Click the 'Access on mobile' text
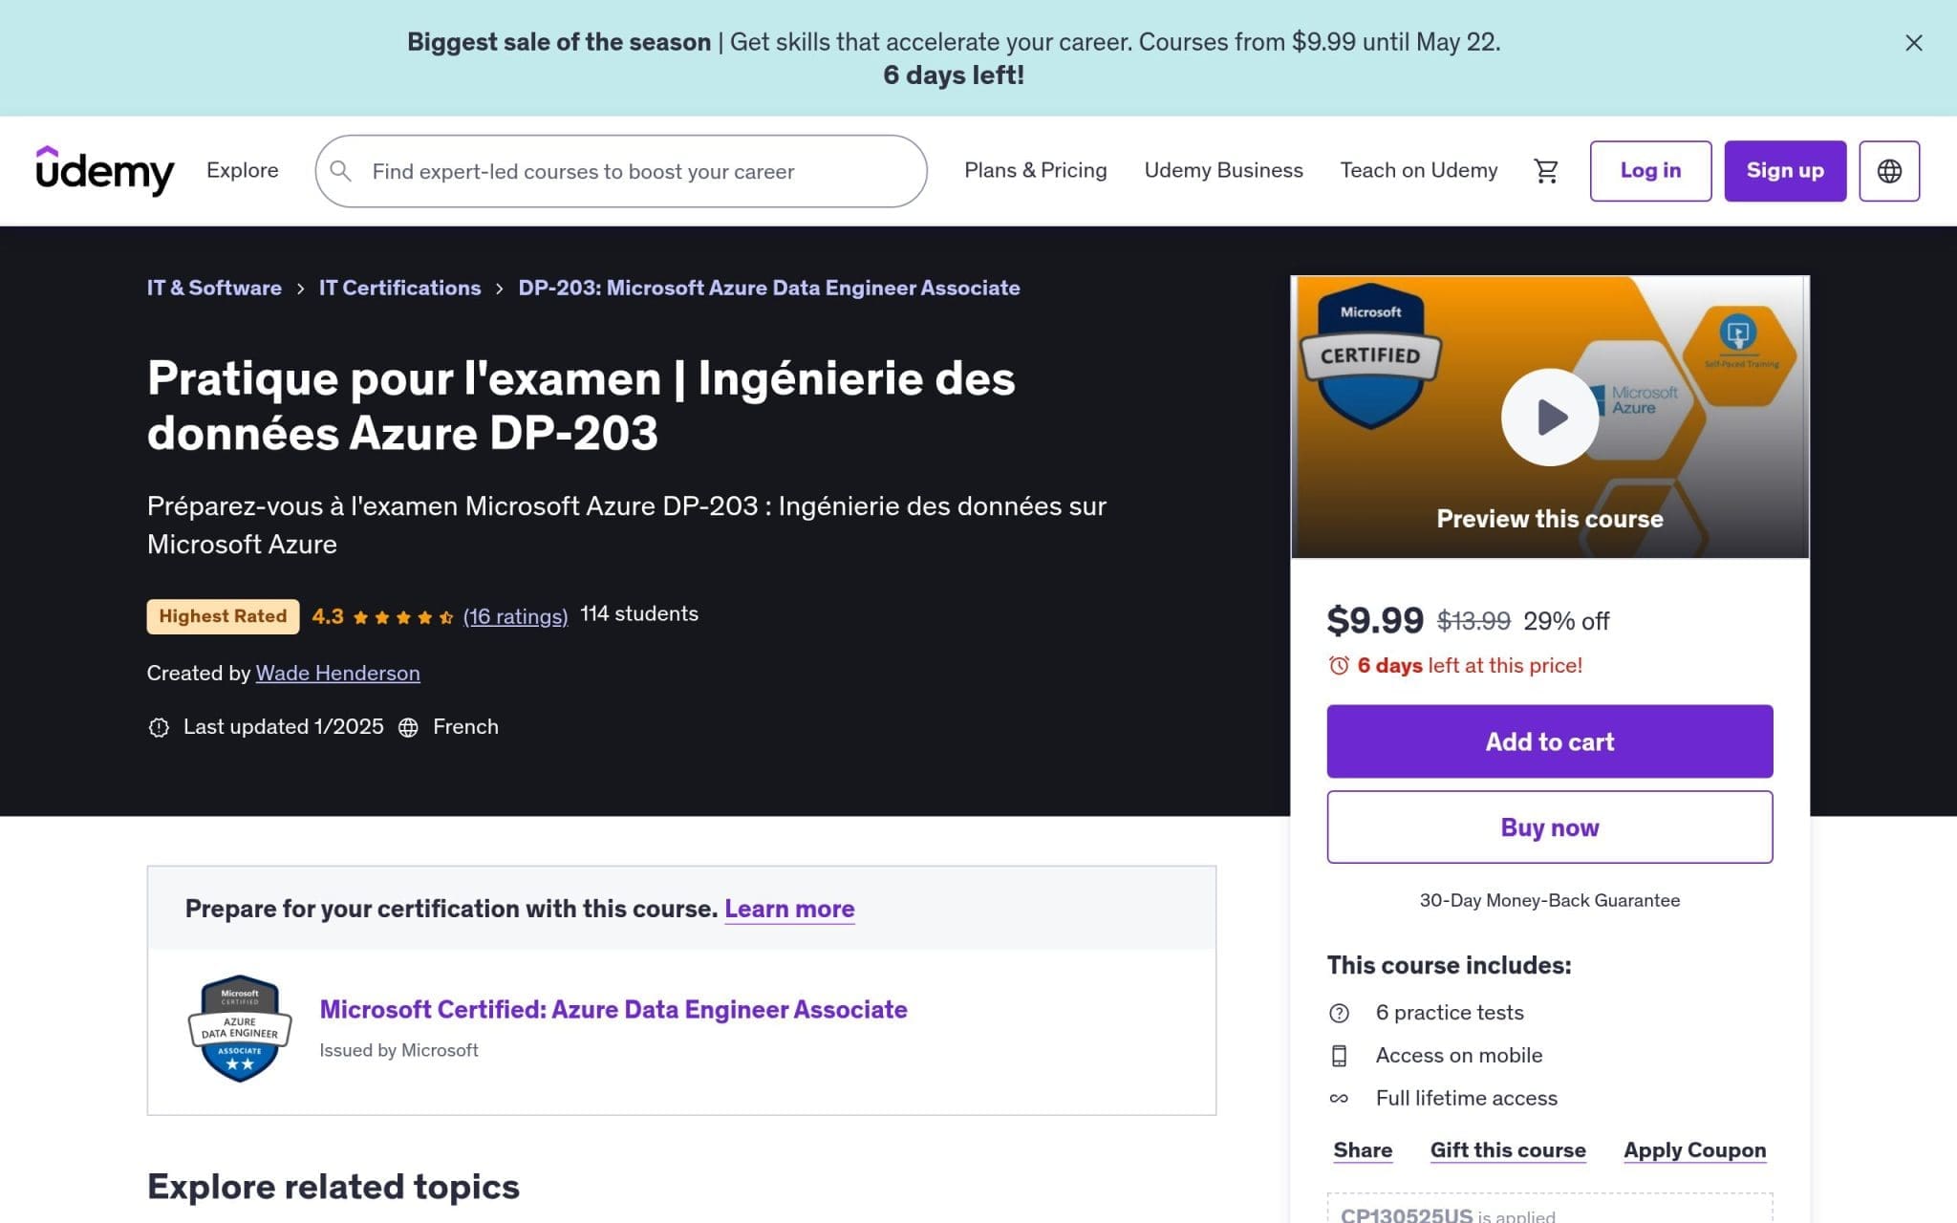 coord(1458,1056)
